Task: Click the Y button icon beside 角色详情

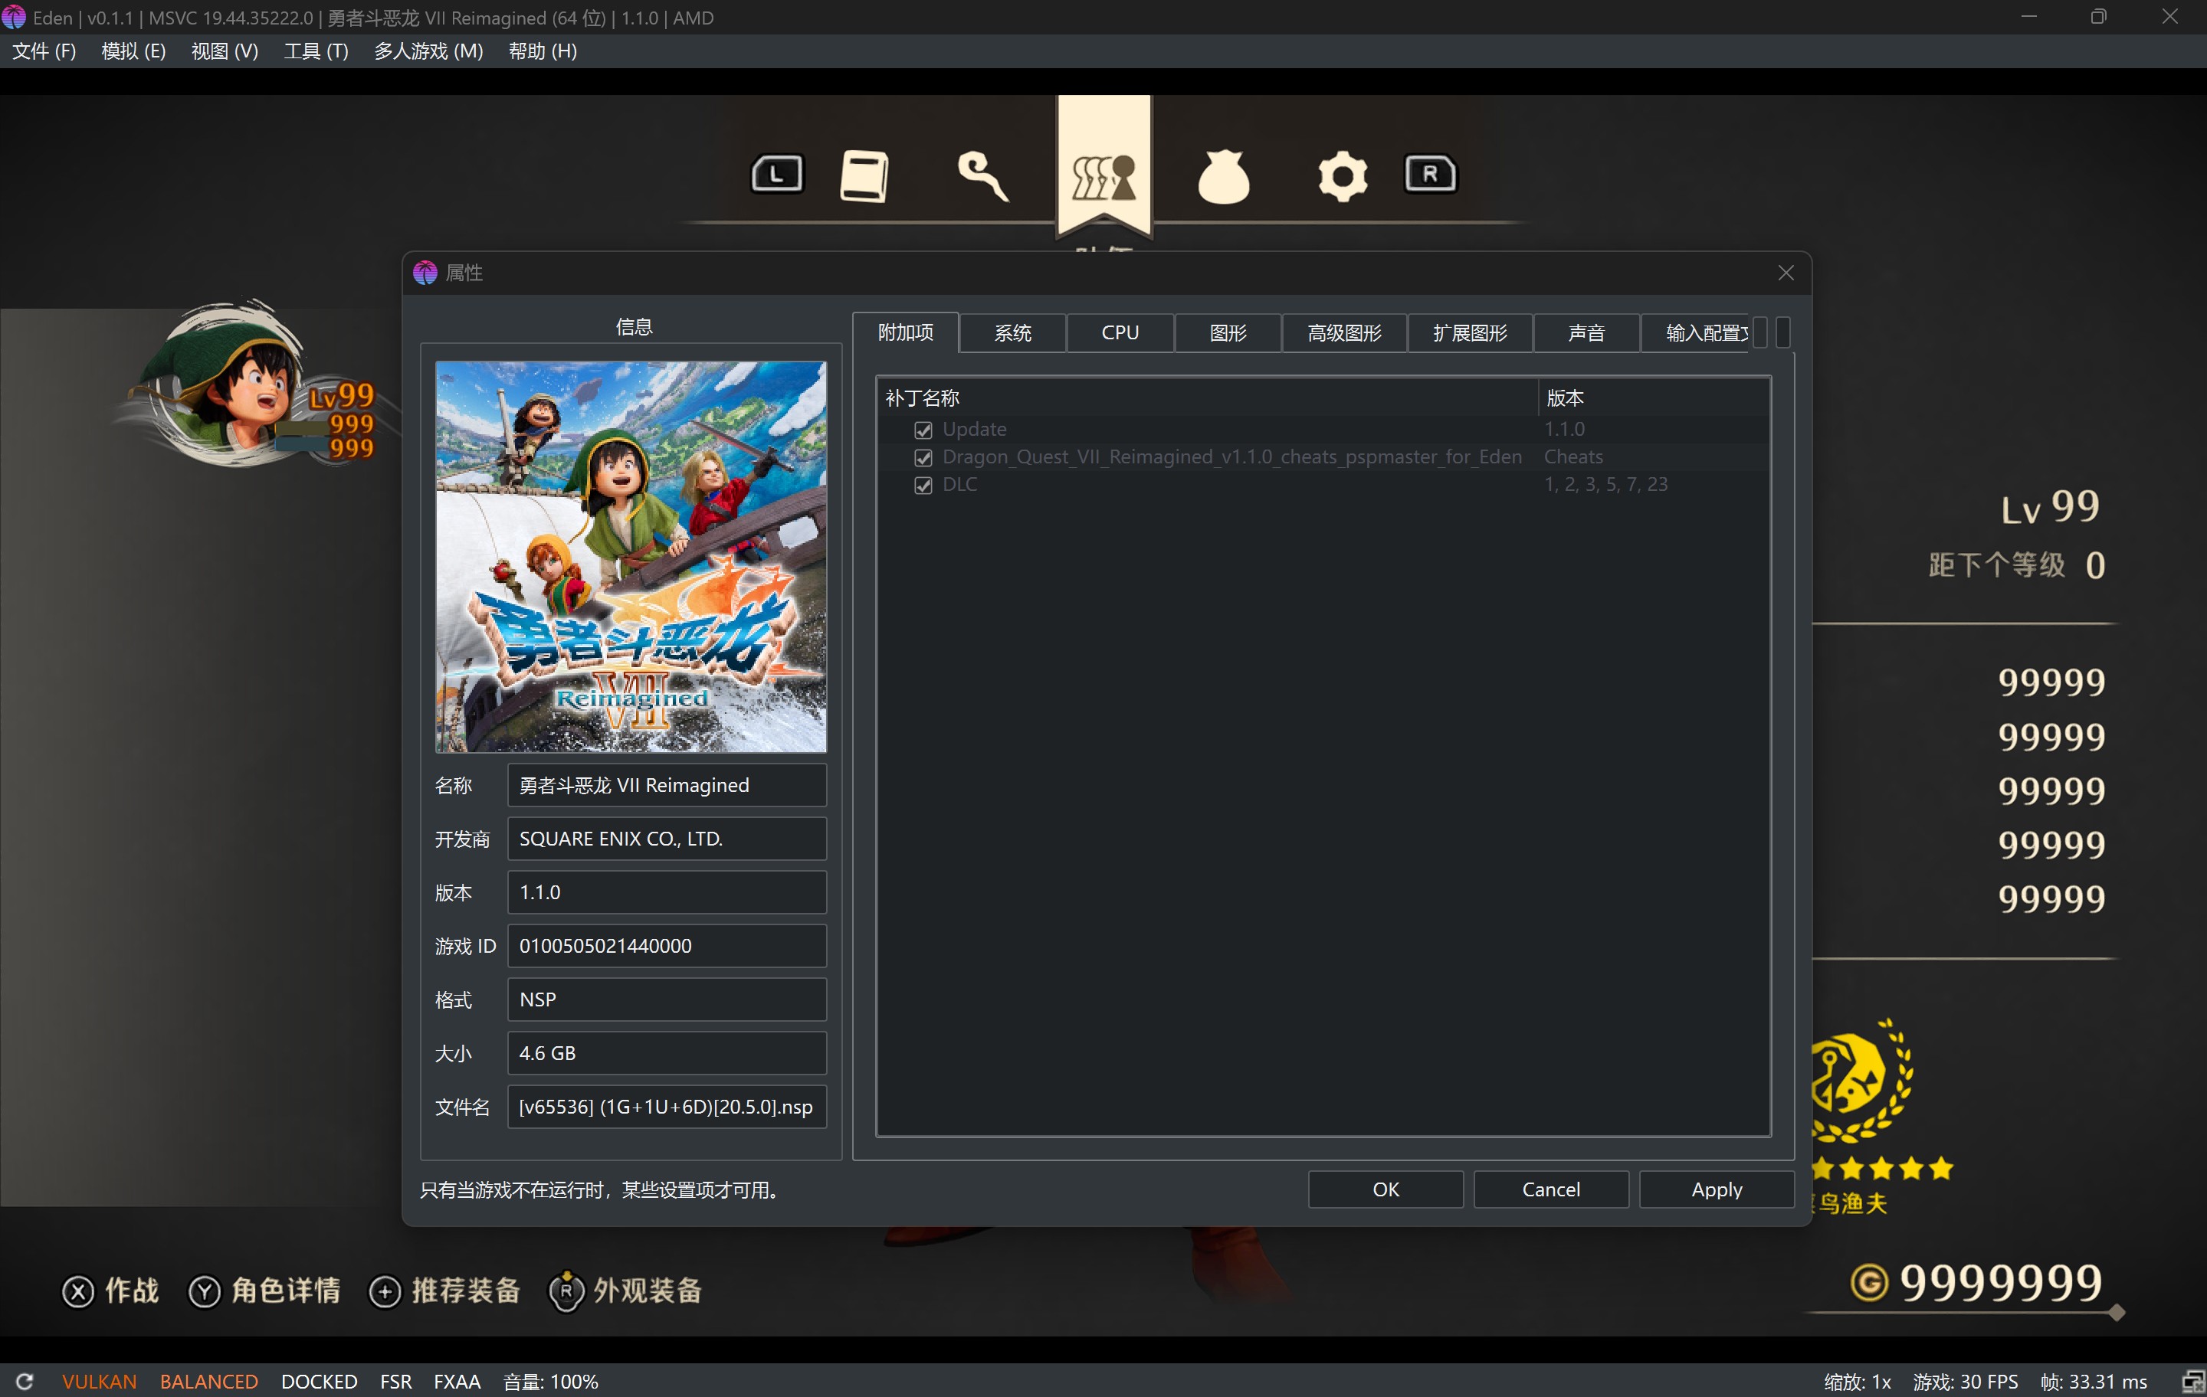Action: coord(205,1291)
